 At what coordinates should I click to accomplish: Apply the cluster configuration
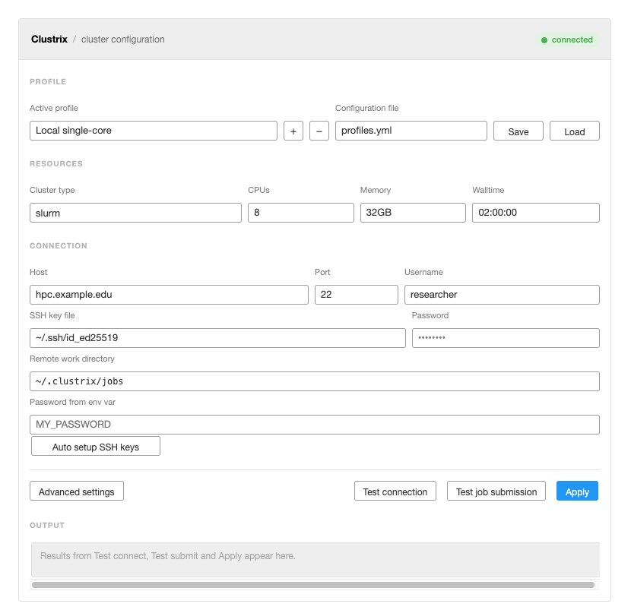pos(577,491)
